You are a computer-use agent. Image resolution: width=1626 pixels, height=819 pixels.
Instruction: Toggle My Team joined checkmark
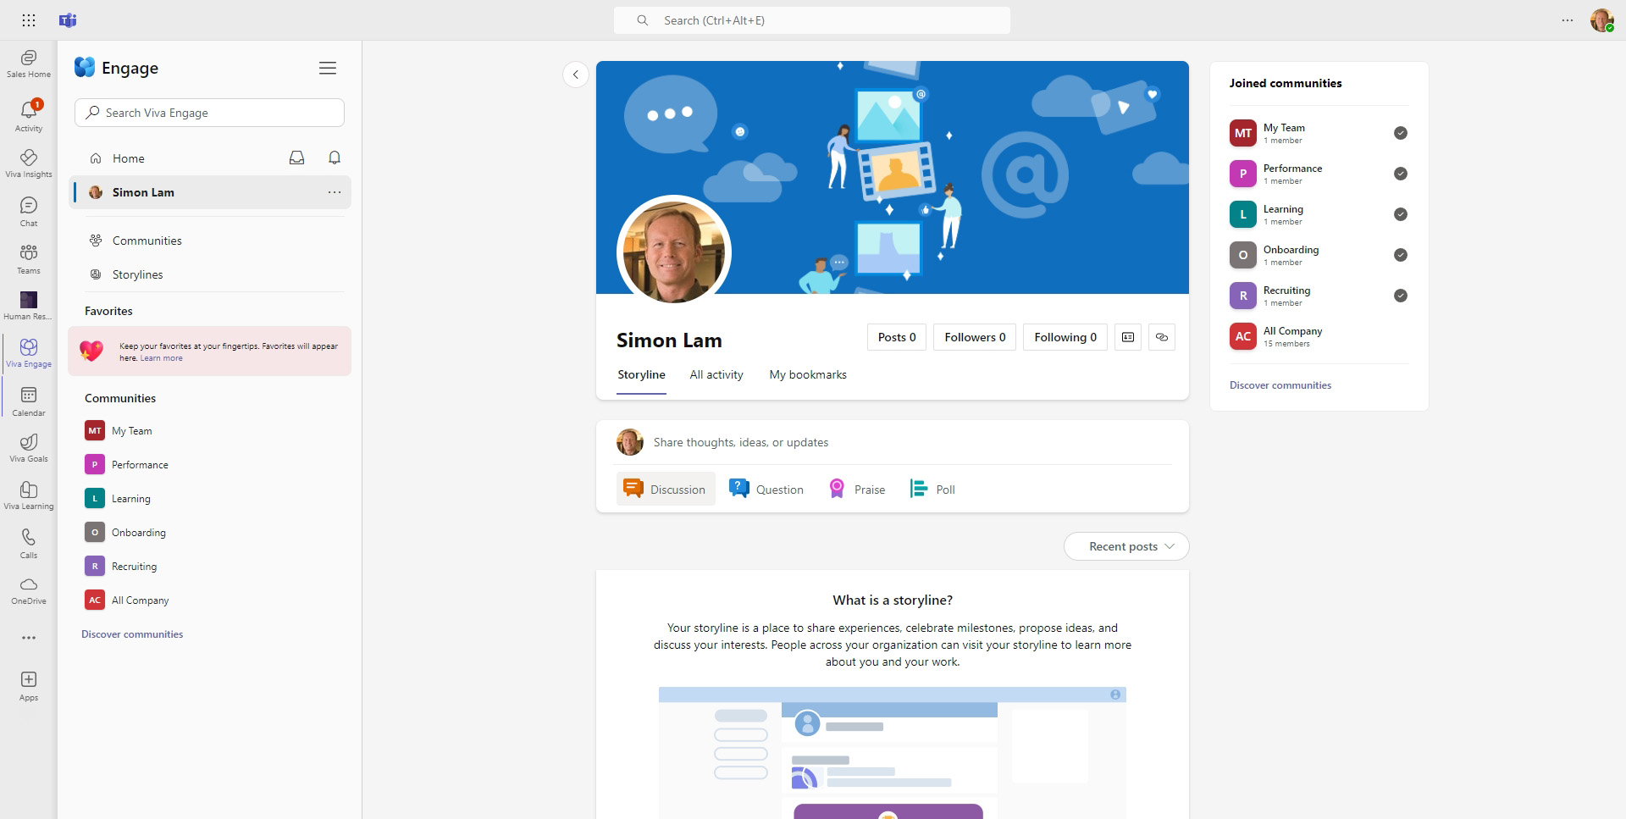(1401, 133)
